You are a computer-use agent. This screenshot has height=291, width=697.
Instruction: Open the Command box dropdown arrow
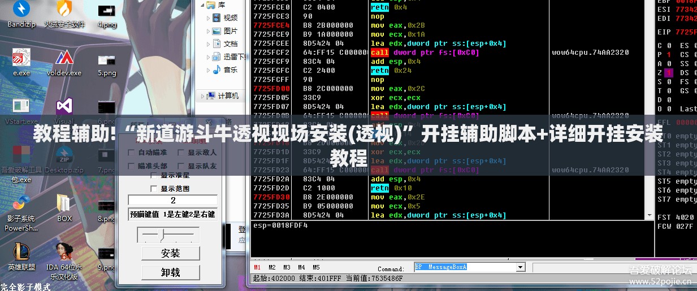(x=521, y=267)
